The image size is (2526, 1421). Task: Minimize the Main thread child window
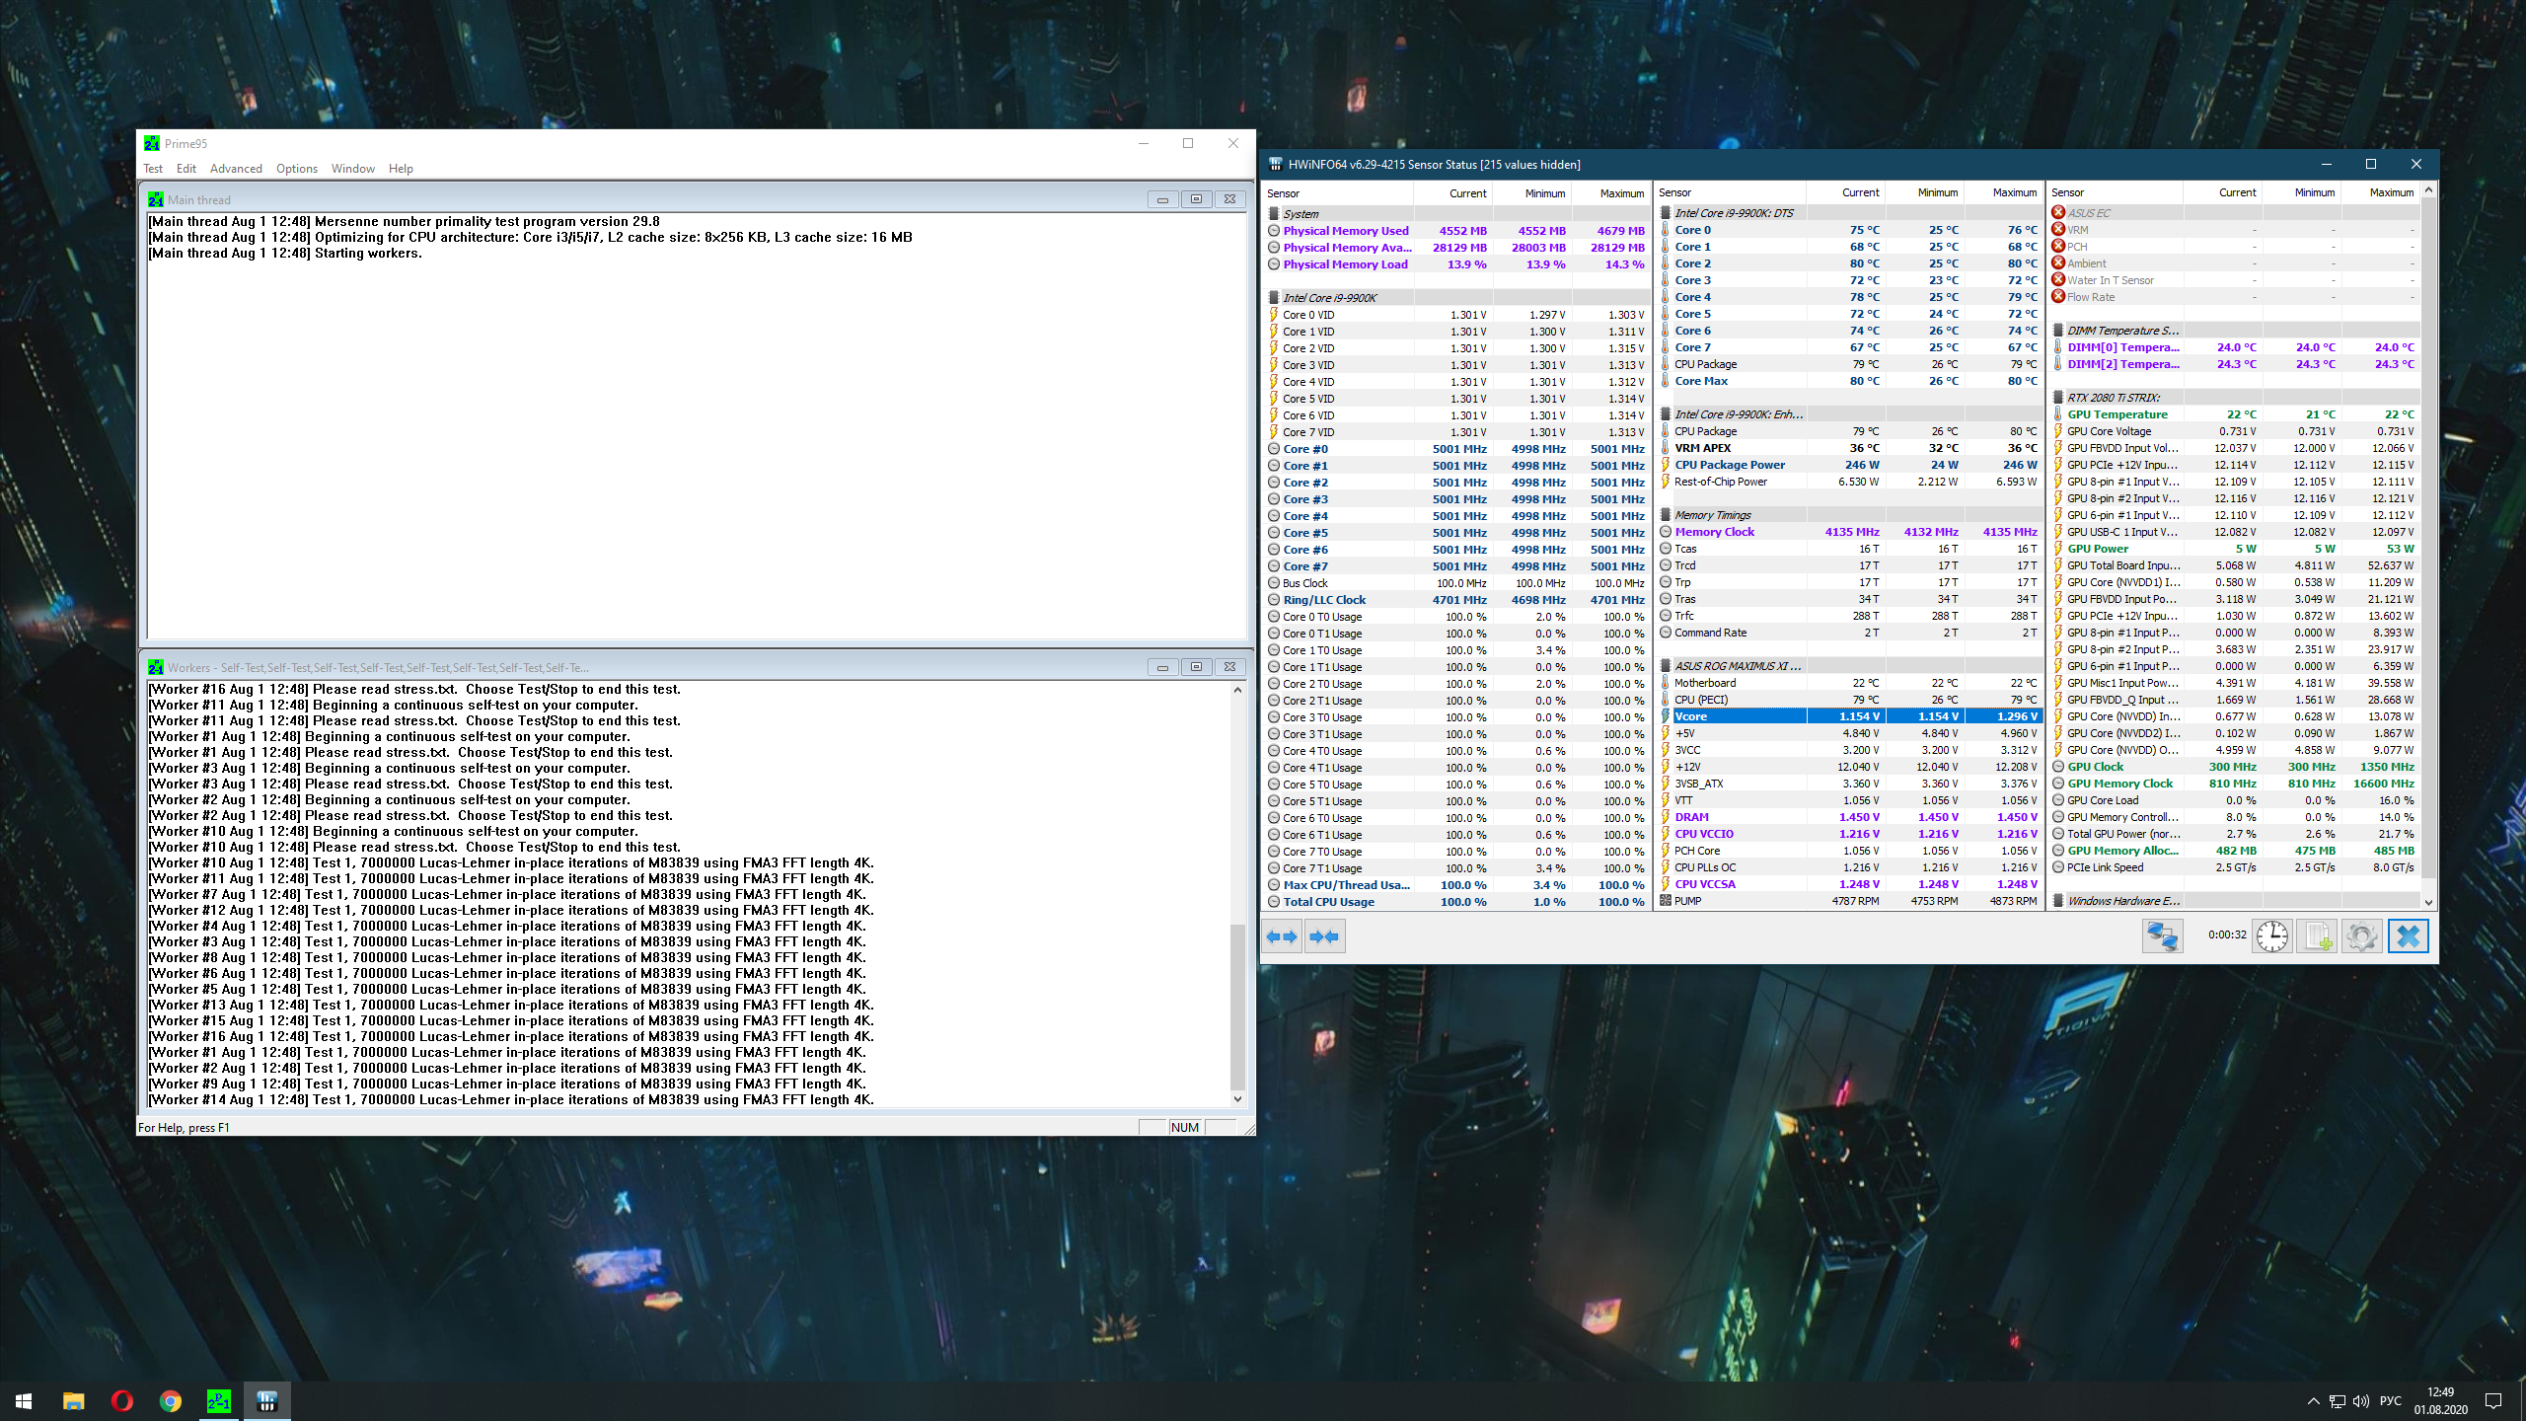1162,199
